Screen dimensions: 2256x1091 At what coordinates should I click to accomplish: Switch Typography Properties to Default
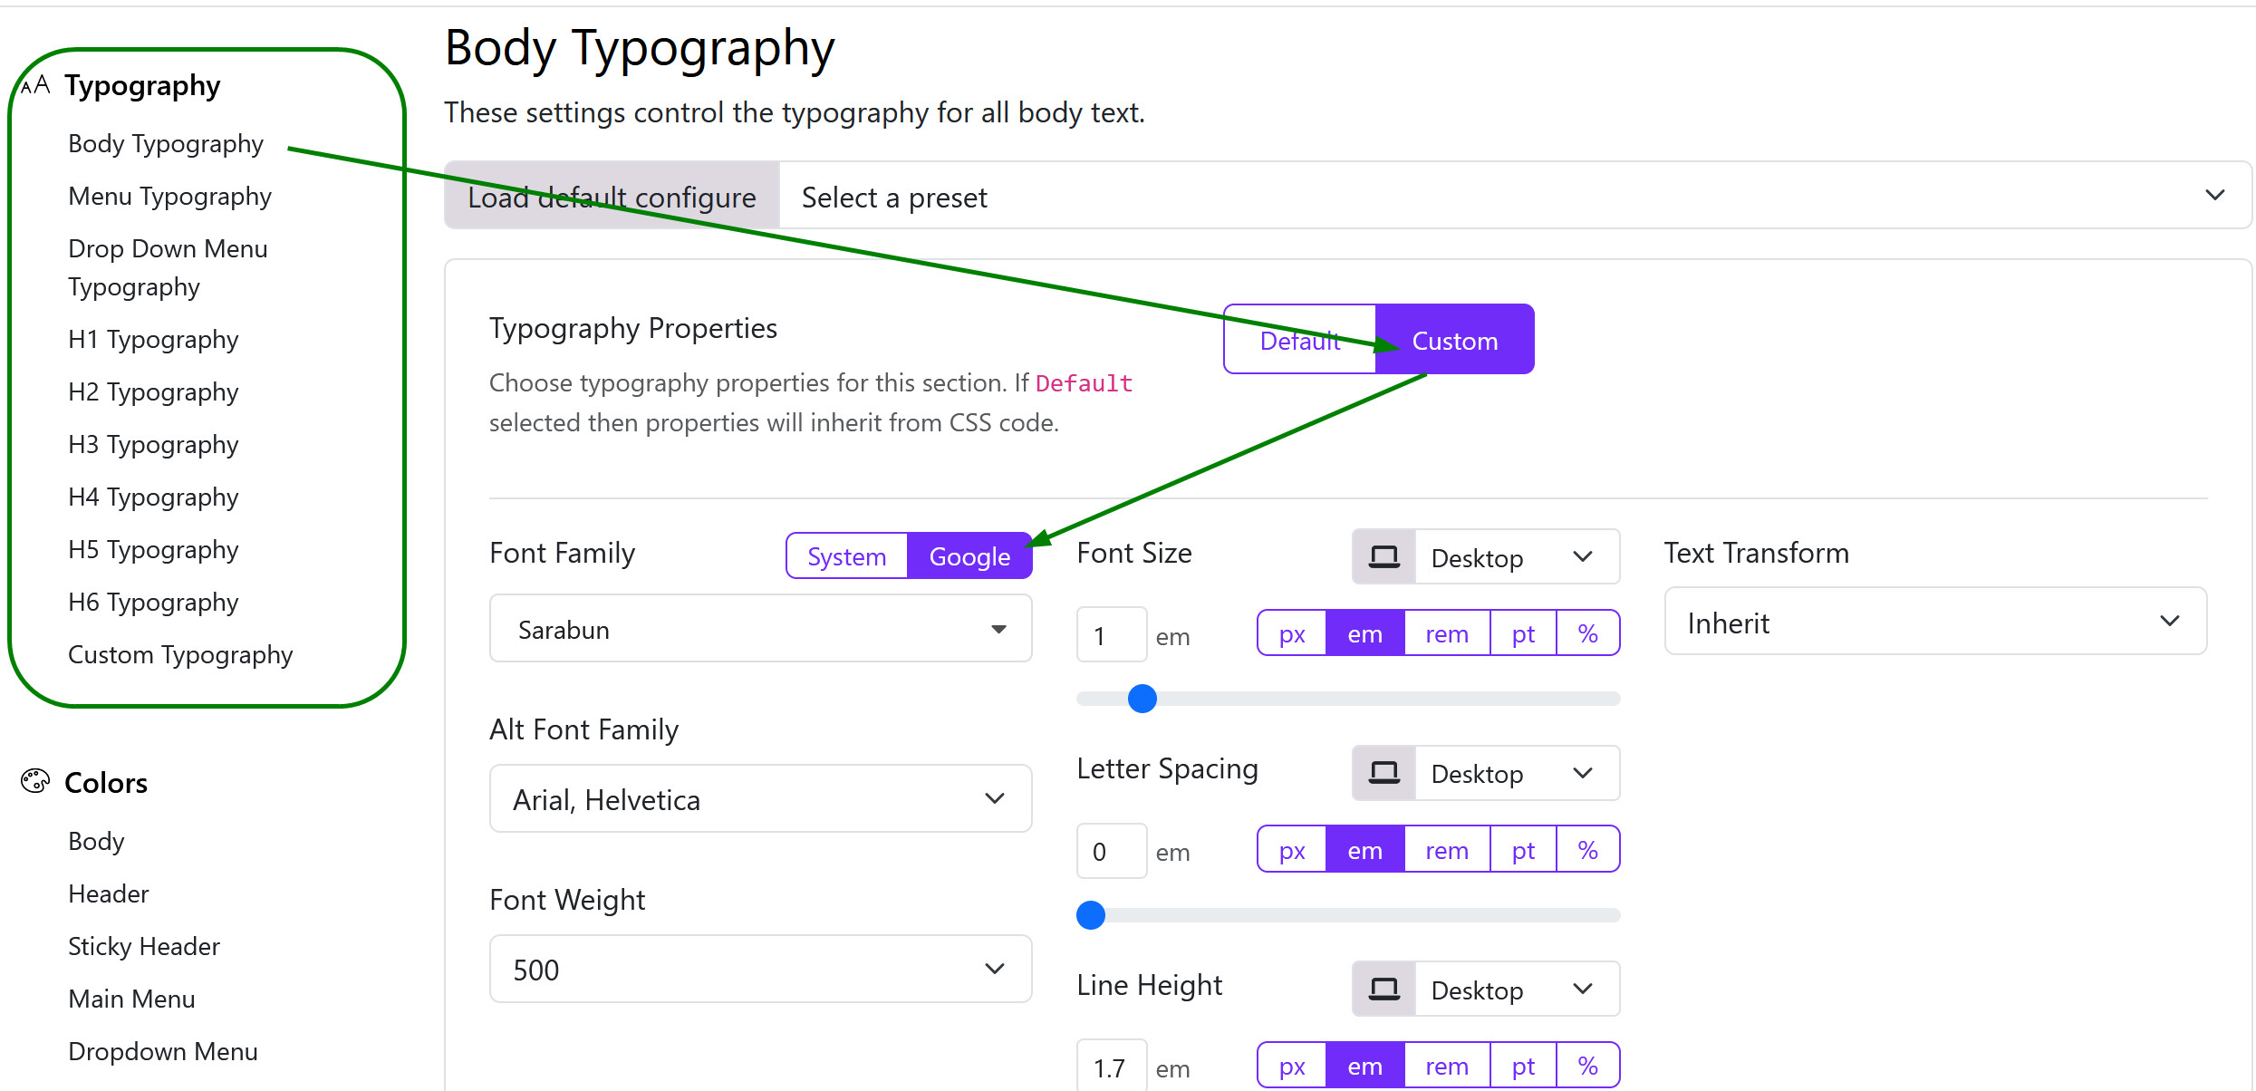[x=1299, y=341]
